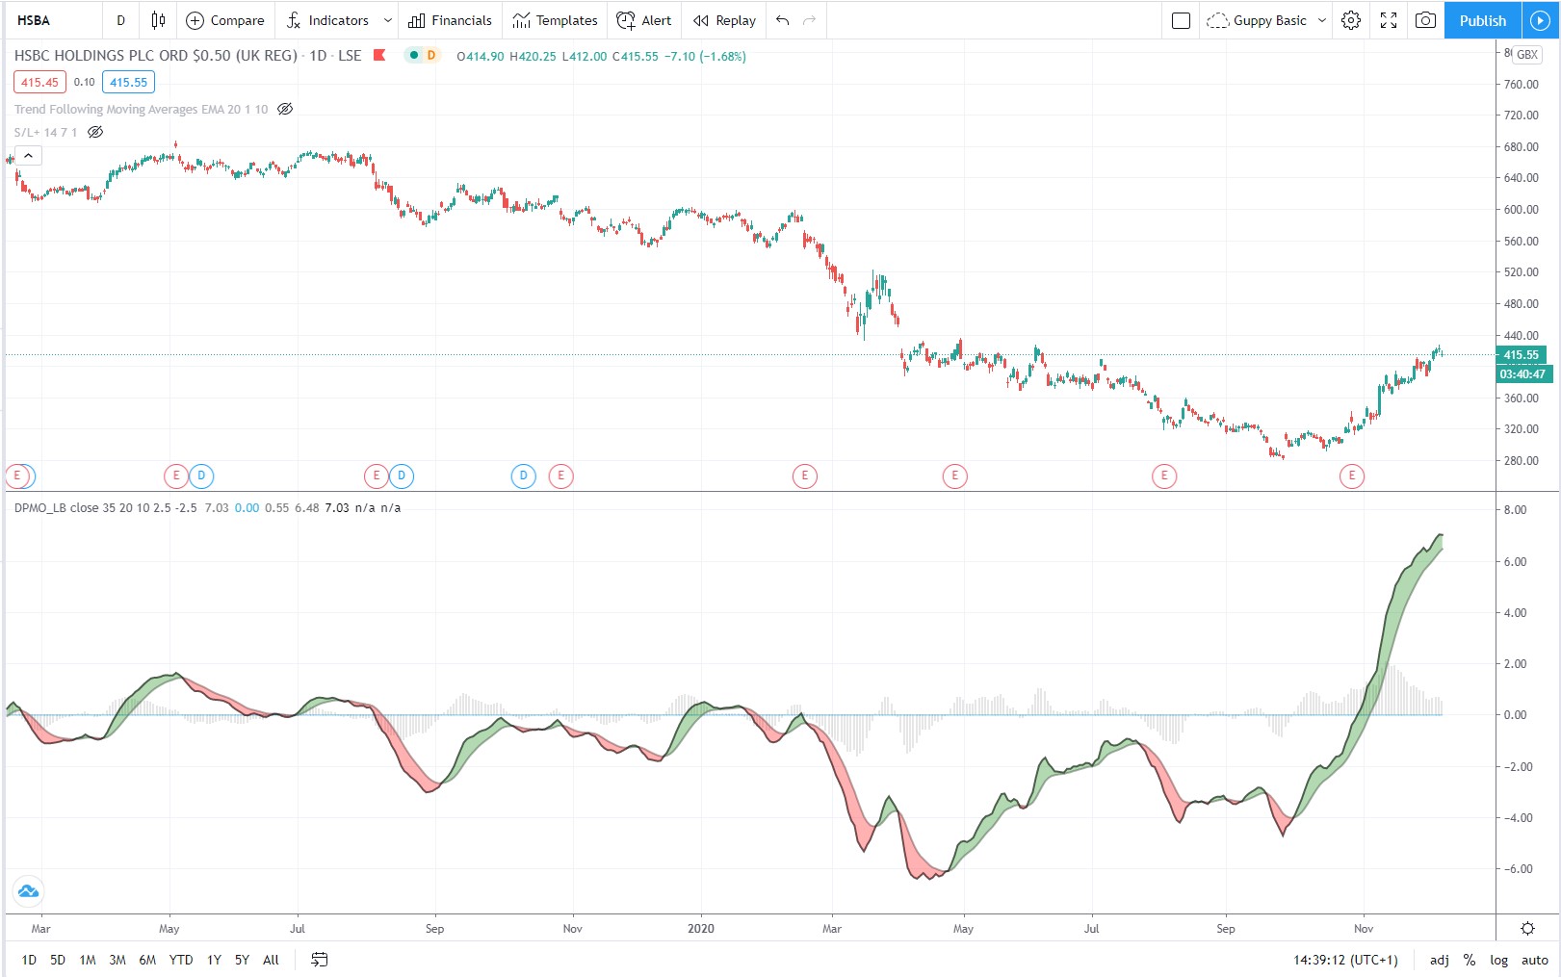Click the red flag next to LSE
The height and width of the screenshot is (977, 1561).
pyautogui.click(x=379, y=55)
